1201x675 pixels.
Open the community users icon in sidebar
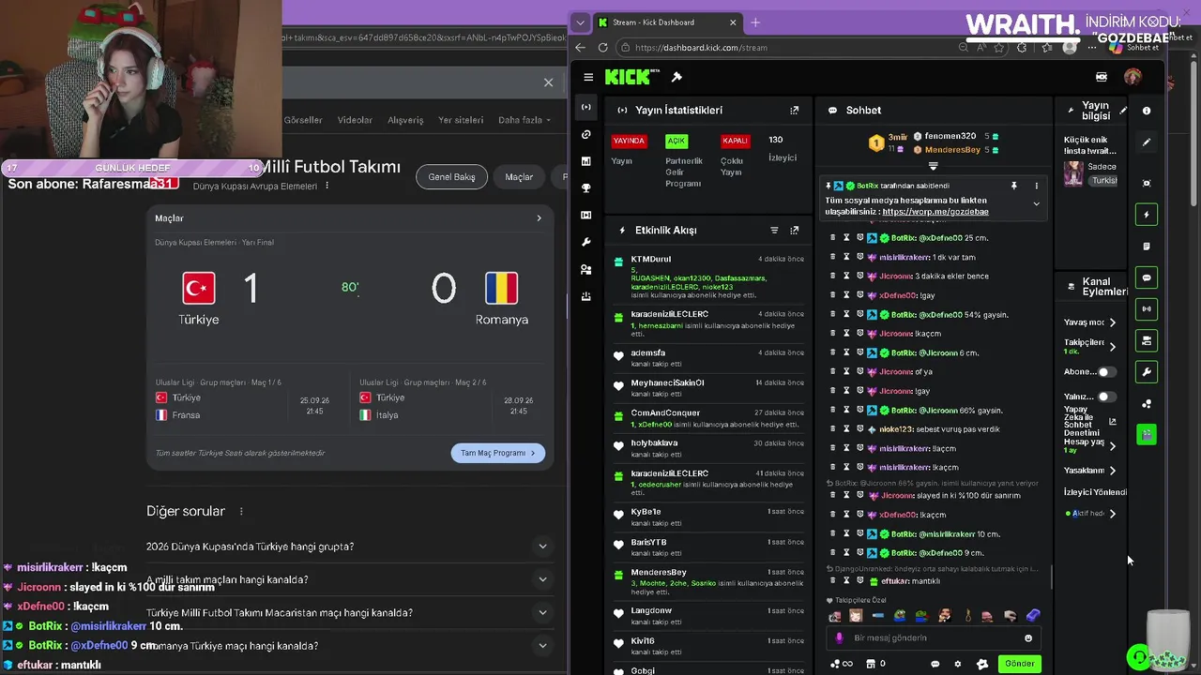[x=586, y=269]
